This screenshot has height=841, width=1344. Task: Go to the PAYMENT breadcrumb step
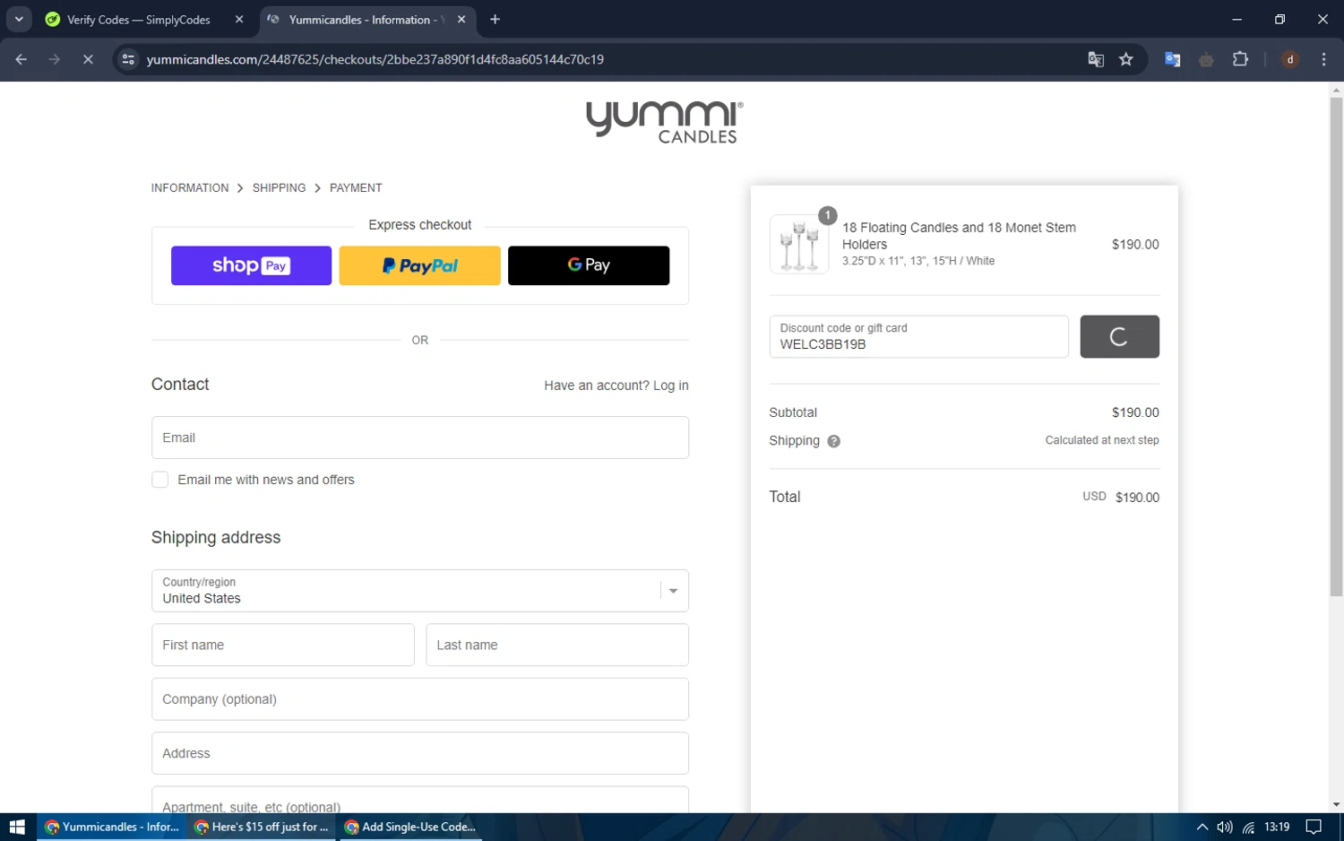click(356, 187)
